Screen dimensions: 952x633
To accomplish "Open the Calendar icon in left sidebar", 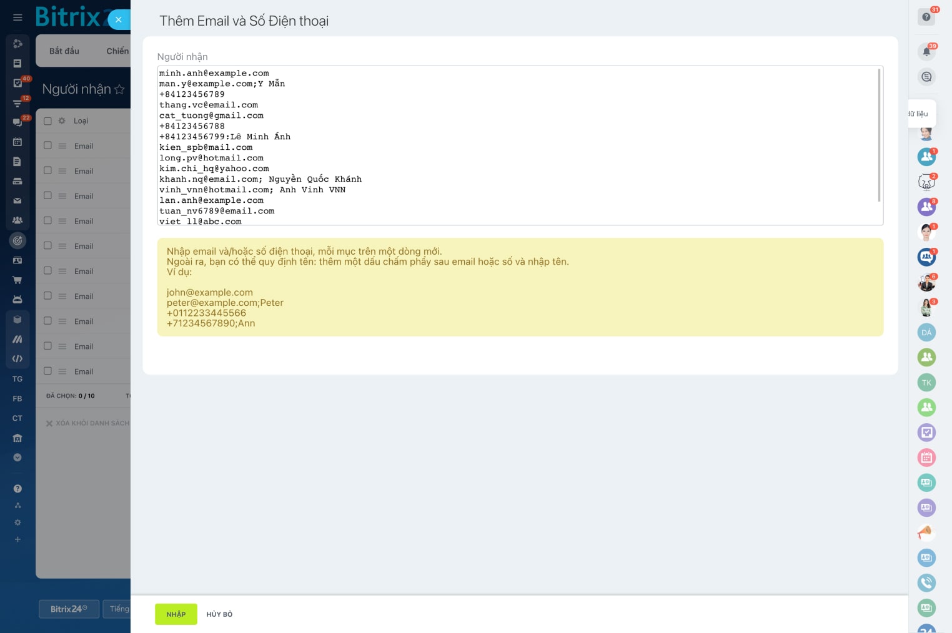I will tap(17, 142).
